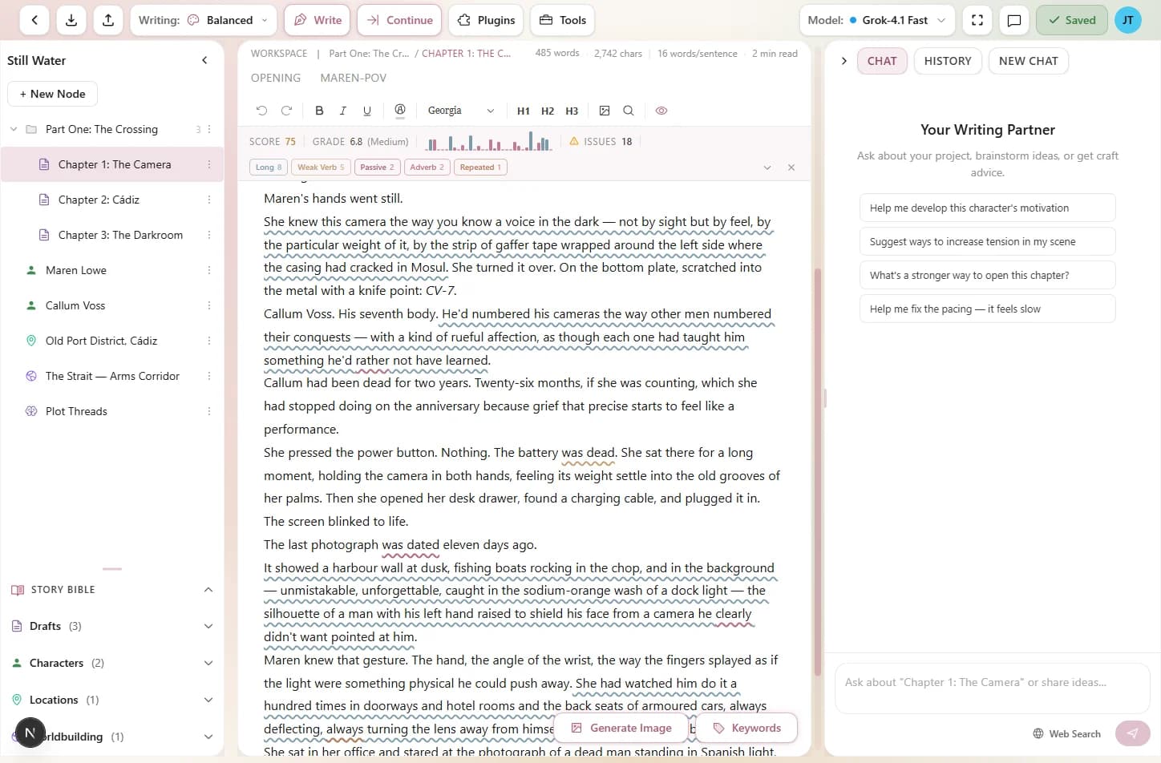The height and width of the screenshot is (763, 1161).
Task: Open the @ mention insert tool
Action: (400, 110)
